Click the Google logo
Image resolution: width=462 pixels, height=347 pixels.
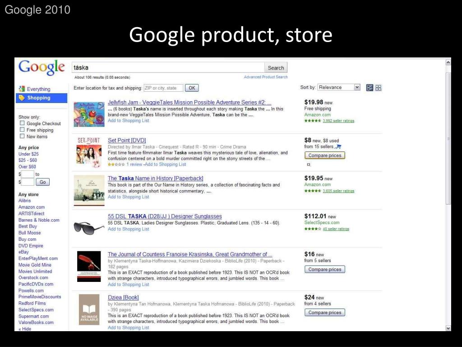coord(42,68)
